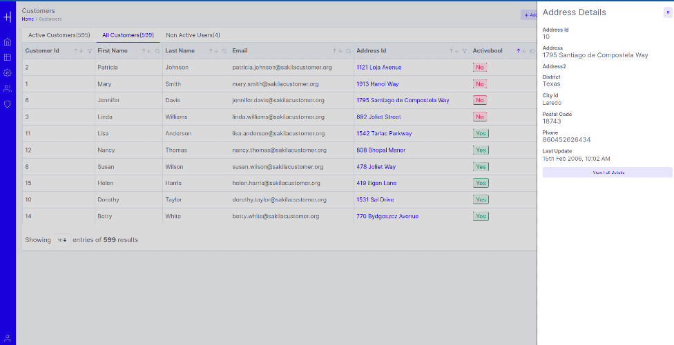The image size is (674, 345).
Task: Click the Add button
Action: pyautogui.click(x=529, y=15)
